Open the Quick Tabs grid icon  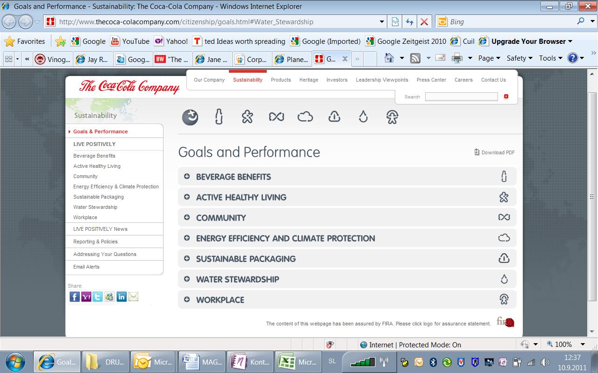(x=8, y=59)
